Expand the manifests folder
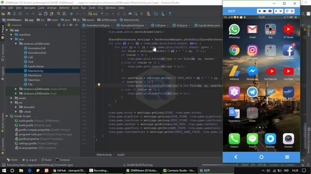This screenshot has height=174, width=311. tap(11, 35)
